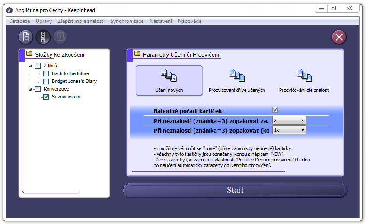Uncheck the Seznamování checkbox

46,97
